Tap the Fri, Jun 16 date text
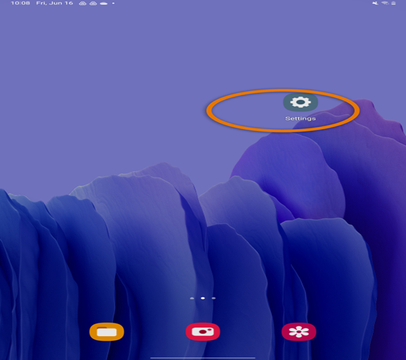 (x=55, y=3)
